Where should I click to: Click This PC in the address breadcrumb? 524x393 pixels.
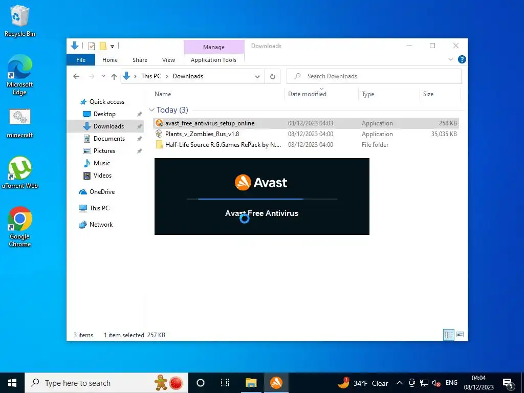pos(151,76)
